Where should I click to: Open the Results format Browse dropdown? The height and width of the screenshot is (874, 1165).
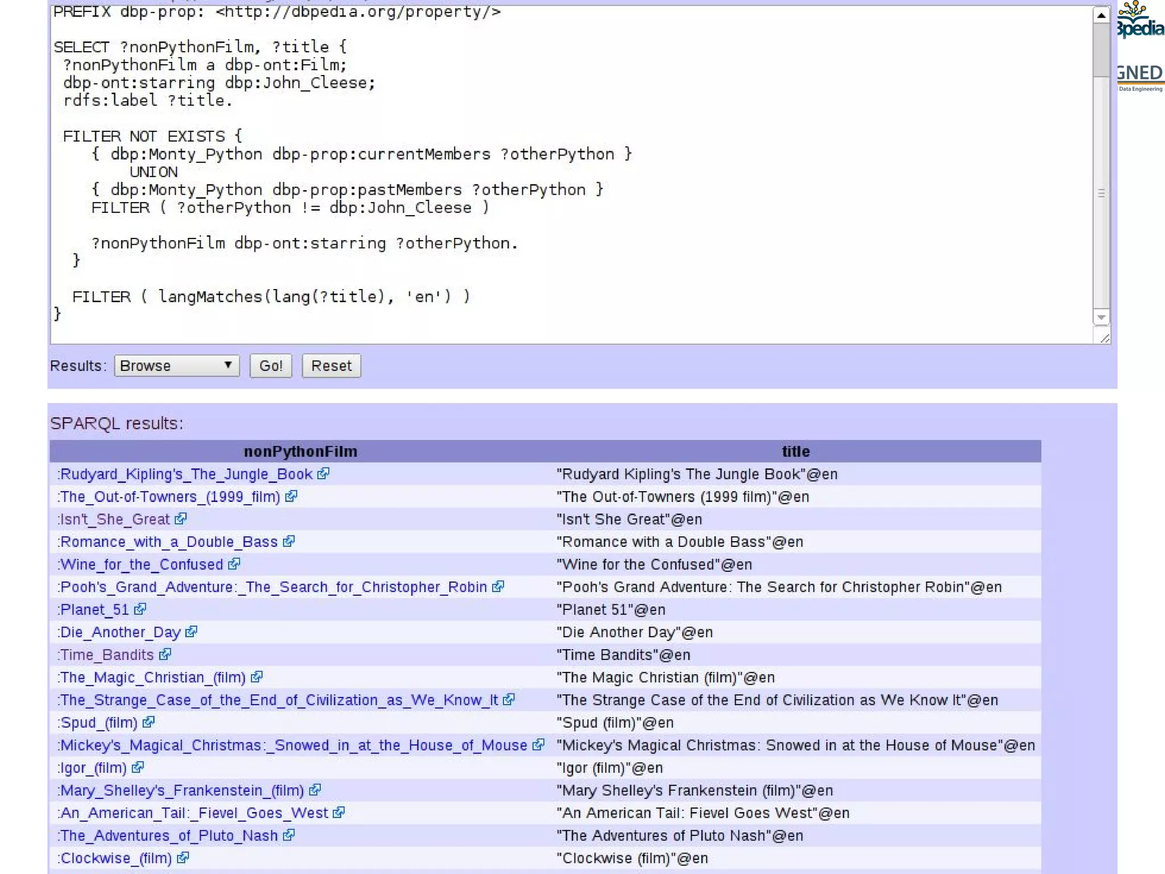pyautogui.click(x=176, y=365)
